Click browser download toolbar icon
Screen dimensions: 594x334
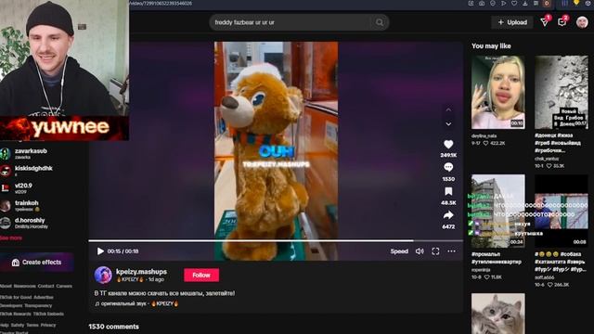(x=525, y=4)
